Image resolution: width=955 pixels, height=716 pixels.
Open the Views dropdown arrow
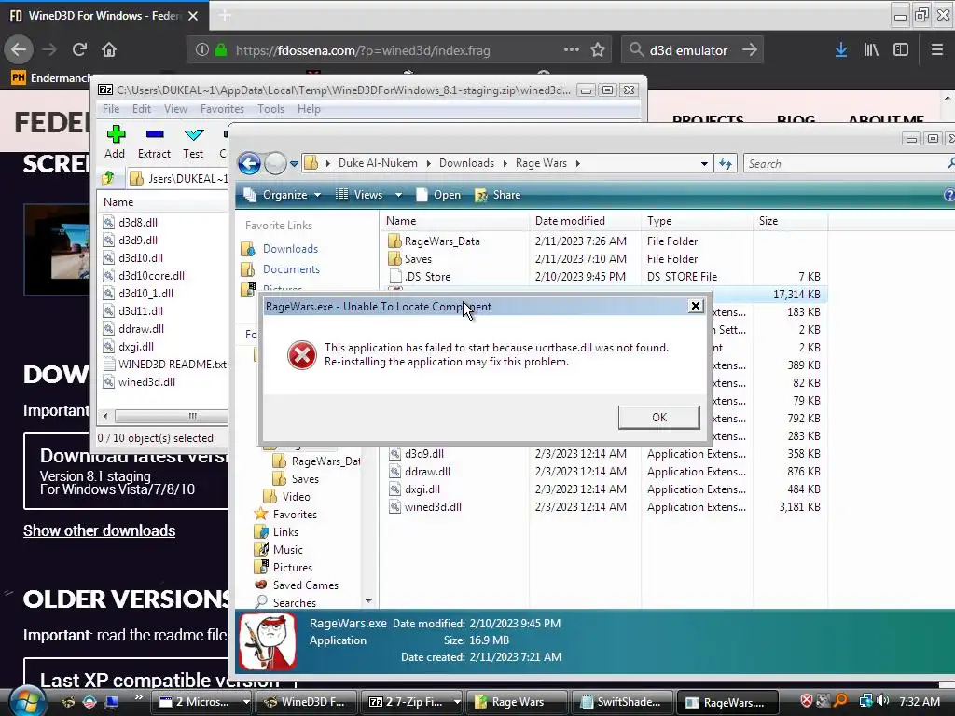[398, 195]
